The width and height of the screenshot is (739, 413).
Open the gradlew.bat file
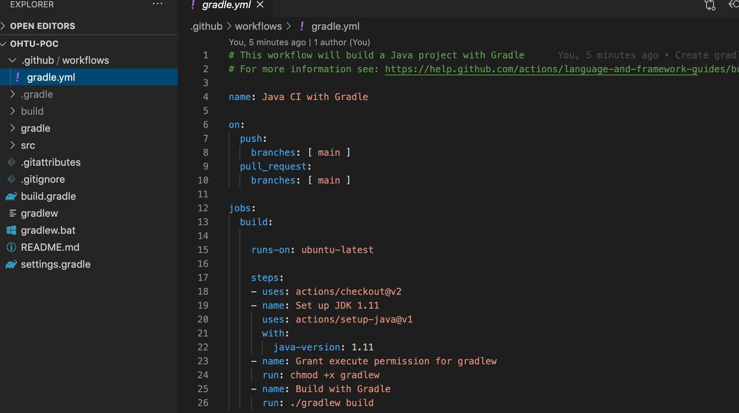tap(89, 230)
